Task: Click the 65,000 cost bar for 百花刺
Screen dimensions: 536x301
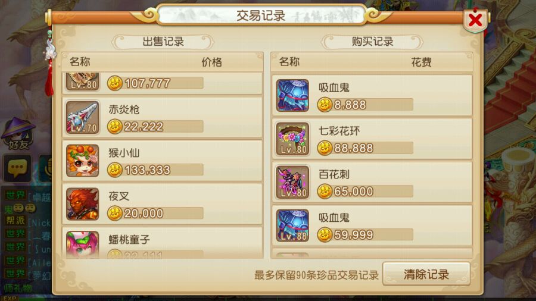Action: tap(364, 191)
